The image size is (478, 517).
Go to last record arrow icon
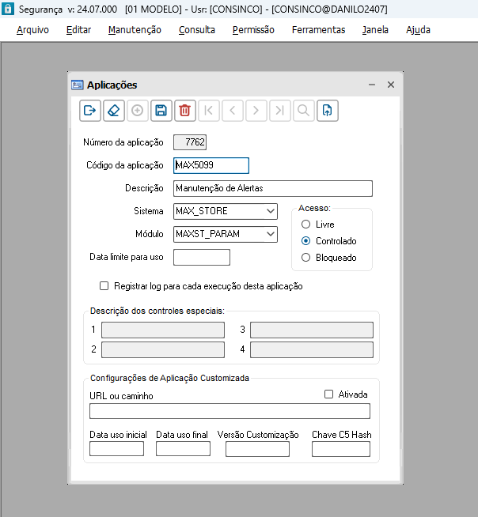point(280,111)
